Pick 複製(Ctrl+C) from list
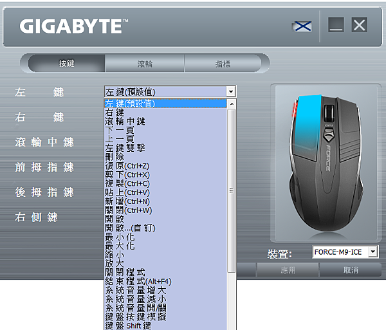The width and height of the screenshot is (386, 330). (x=165, y=183)
